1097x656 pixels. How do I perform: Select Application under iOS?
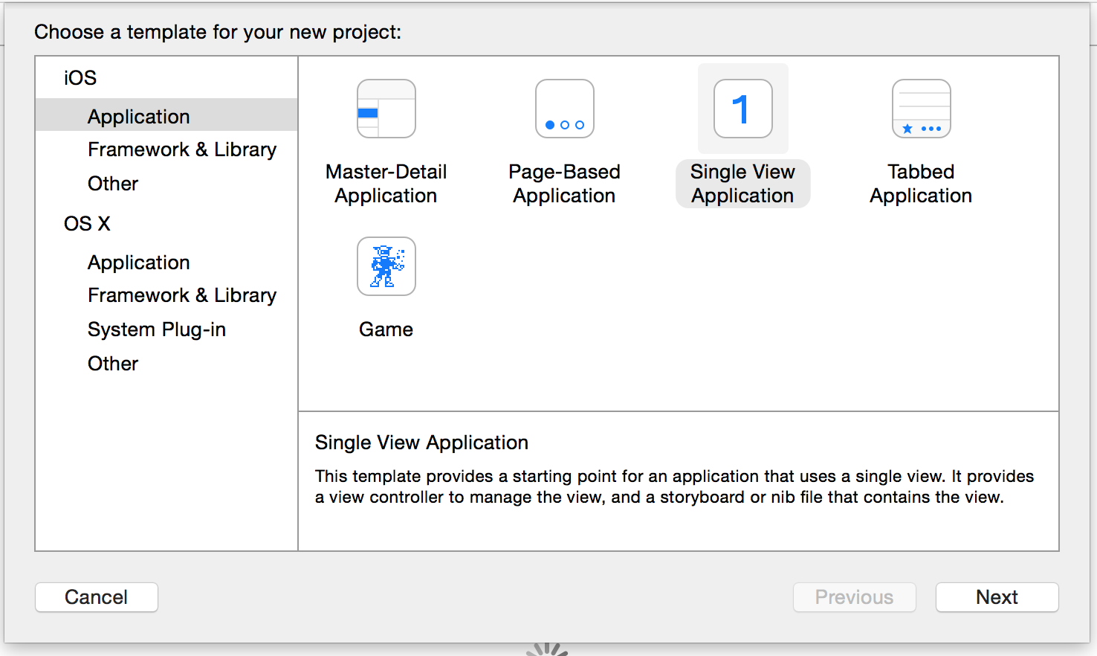166,116
